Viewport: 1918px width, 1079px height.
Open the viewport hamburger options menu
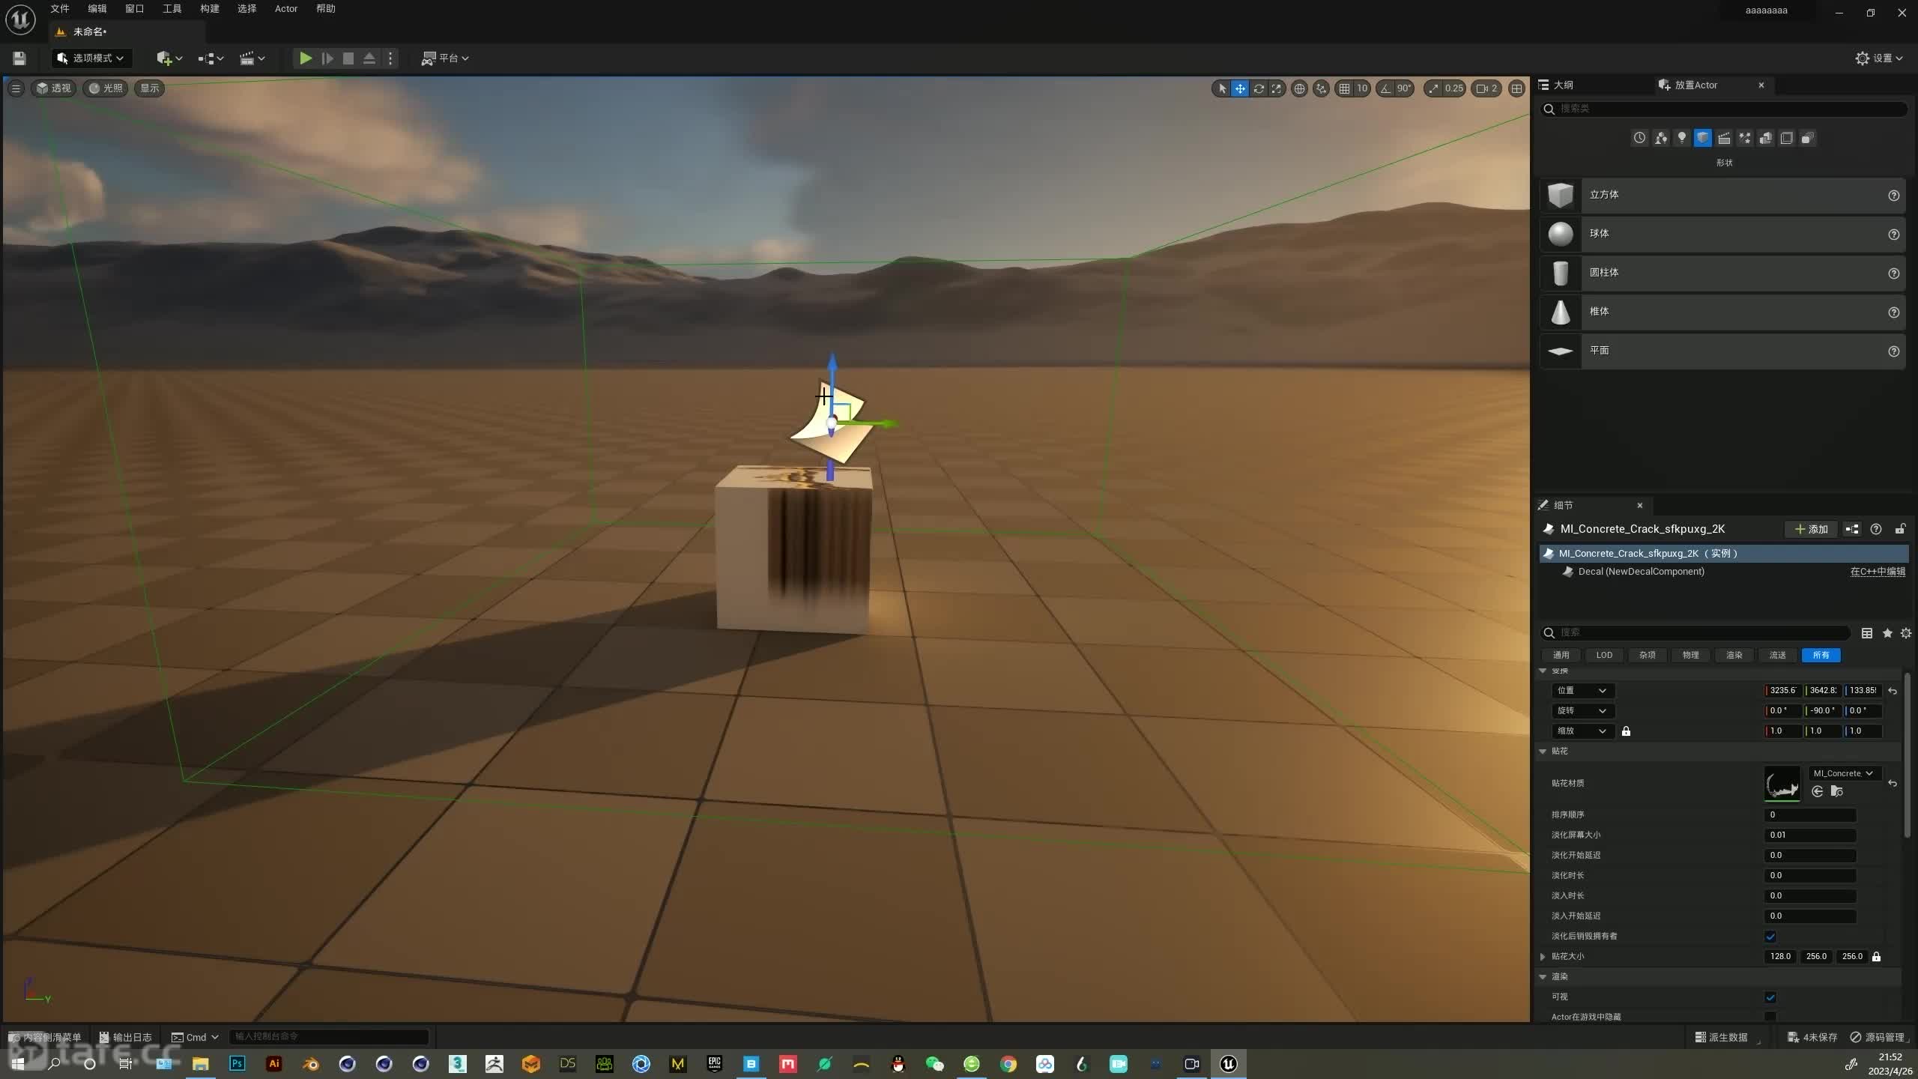point(16,88)
